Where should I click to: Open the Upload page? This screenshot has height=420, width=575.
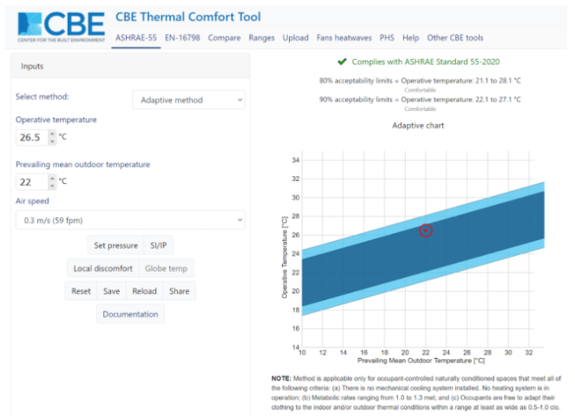[295, 38]
